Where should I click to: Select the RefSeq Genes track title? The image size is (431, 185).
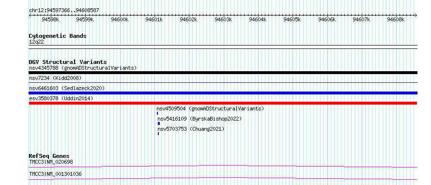coord(49,156)
